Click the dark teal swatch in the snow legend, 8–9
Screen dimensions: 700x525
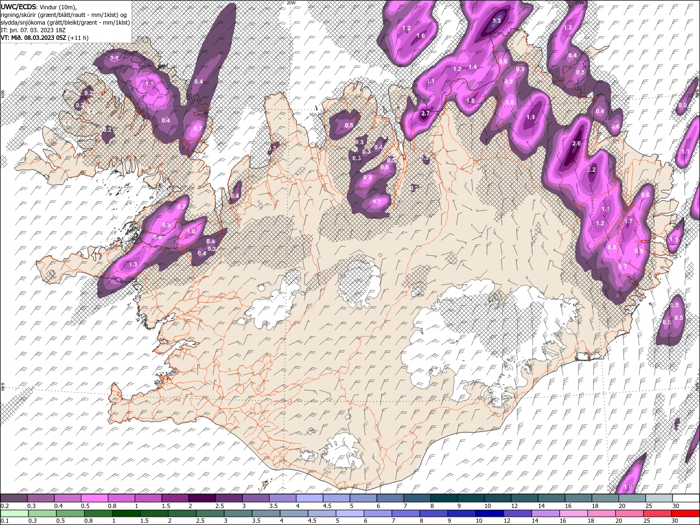click(x=444, y=498)
